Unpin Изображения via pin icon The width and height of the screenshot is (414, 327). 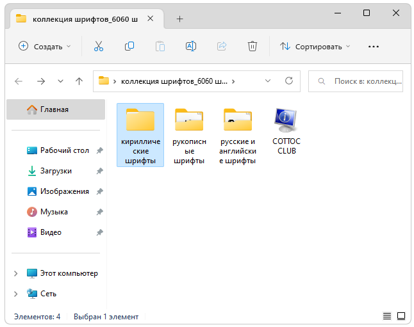point(99,191)
